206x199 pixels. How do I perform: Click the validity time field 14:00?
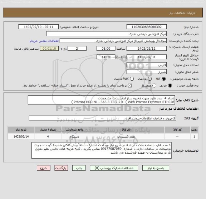[x=106, y=57]
